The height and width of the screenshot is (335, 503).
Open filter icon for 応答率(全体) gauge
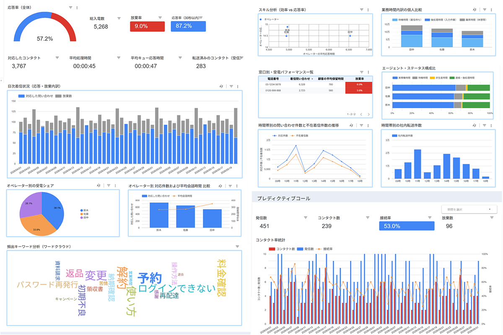(70, 8)
